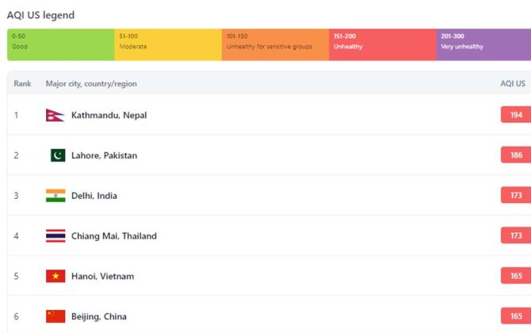This screenshot has height=333, width=531.
Task: Click the red Unhealthy 151-200 legend swatch
Action: [382, 45]
